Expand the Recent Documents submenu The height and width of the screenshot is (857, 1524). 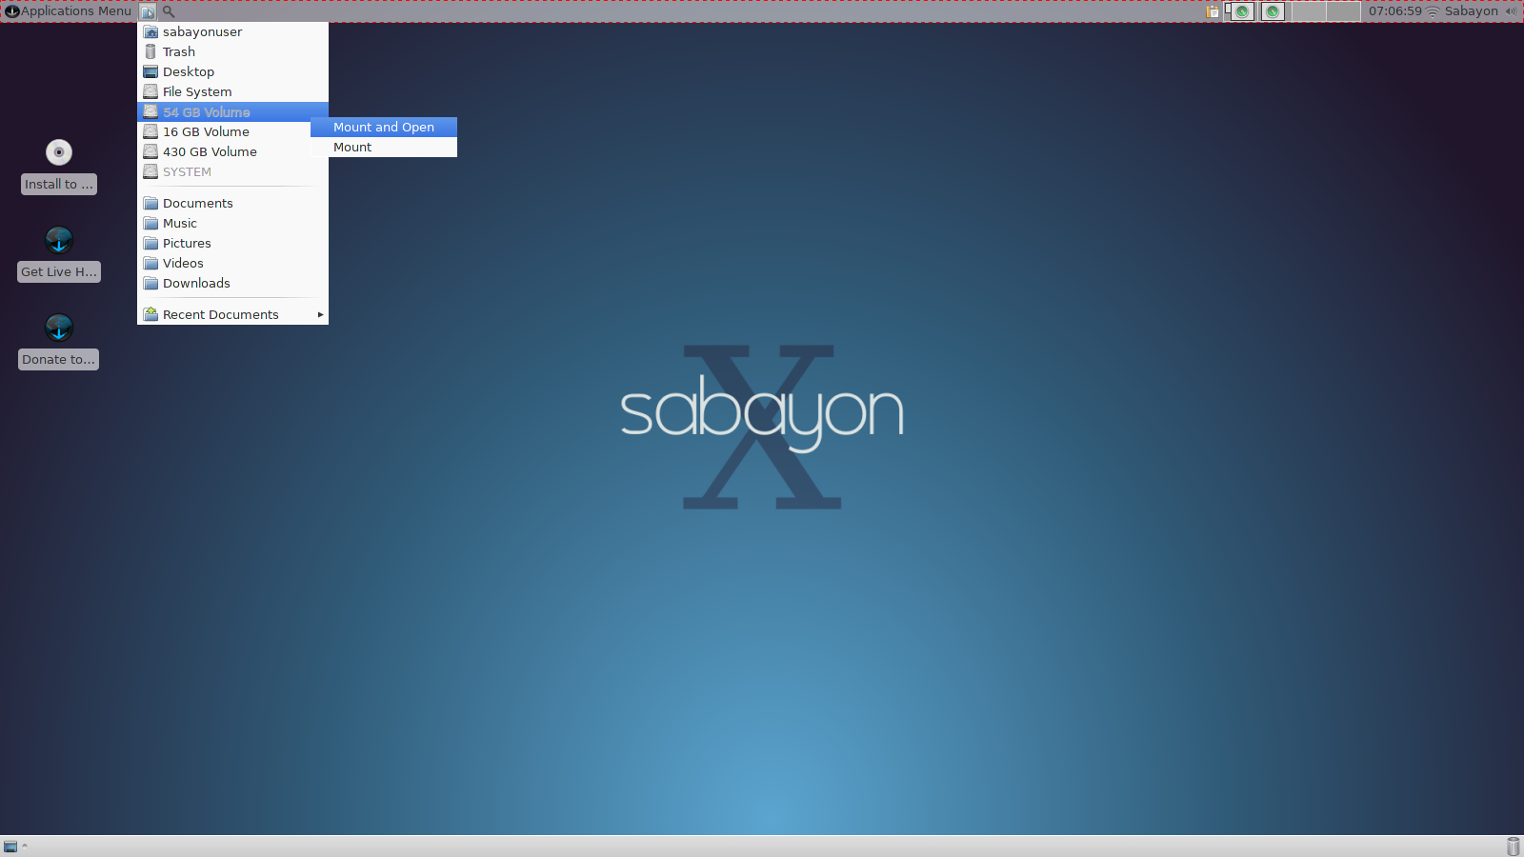pos(232,314)
